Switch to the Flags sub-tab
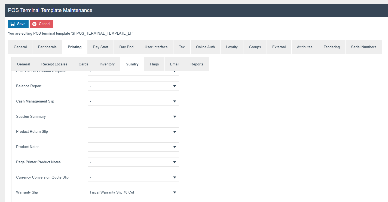This screenshot has height=202, width=388. [x=154, y=64]
